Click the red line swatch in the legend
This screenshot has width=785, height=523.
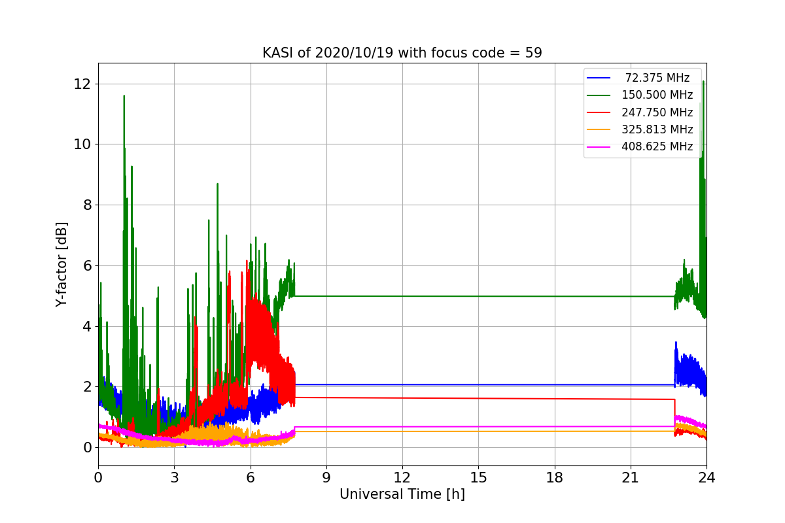(x=599, y=112)
